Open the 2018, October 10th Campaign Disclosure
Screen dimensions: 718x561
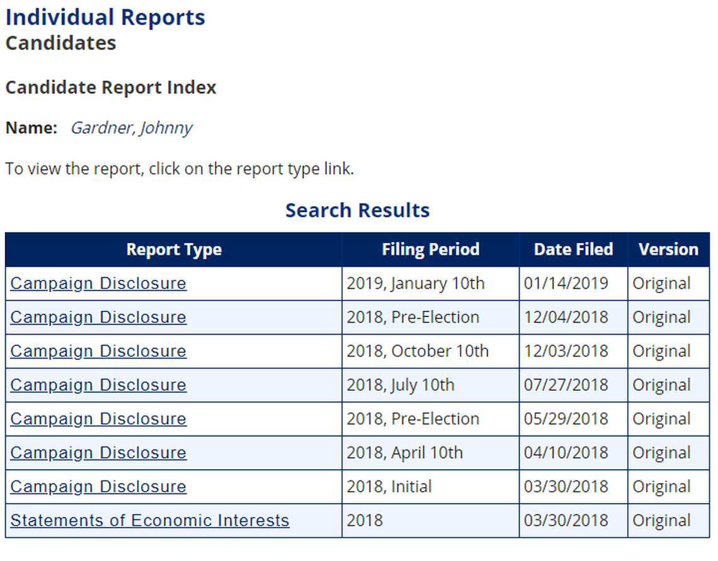coord(98,351)
